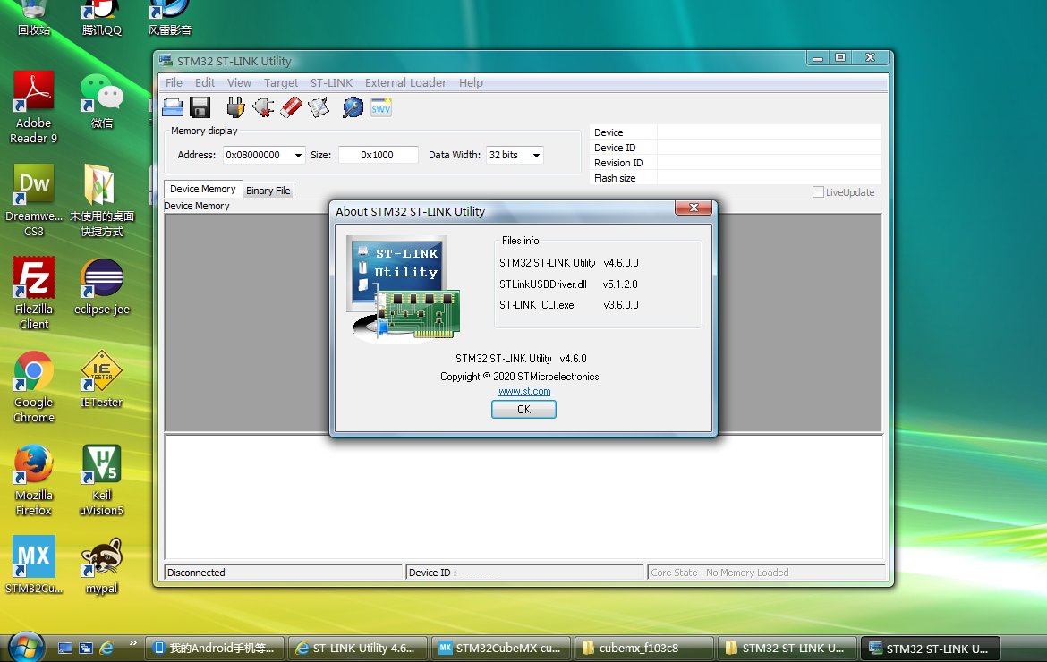Click the Open file toolbar icon
This screenshot has height=662, width=1047.
(173, 107)
